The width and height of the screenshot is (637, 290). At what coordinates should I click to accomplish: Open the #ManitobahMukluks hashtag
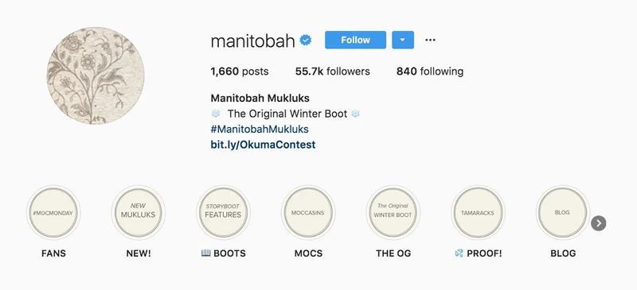pos(260,129)
